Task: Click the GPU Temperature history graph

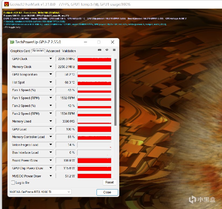Action: [x=94, y=74]
